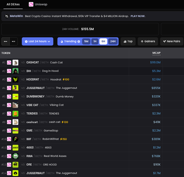Click the lightning 150 boost on WIF
The height and width of the screenshot is (177, 184).
(63, 139)
